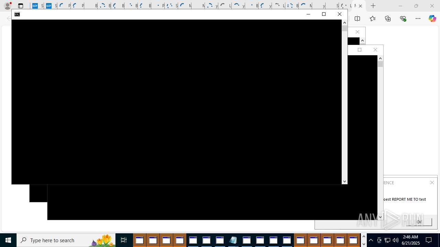This screenshot has width=440, height=247.
Task: Open Windows notification center
Action: coord(429,240)
